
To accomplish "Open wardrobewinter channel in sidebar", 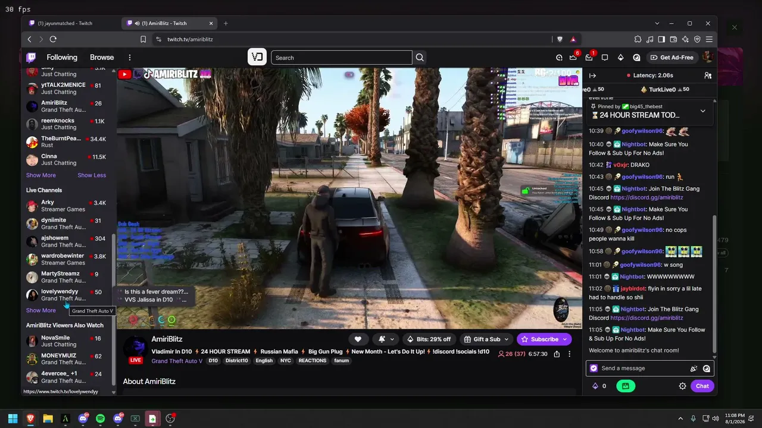I will coord(67,259).
